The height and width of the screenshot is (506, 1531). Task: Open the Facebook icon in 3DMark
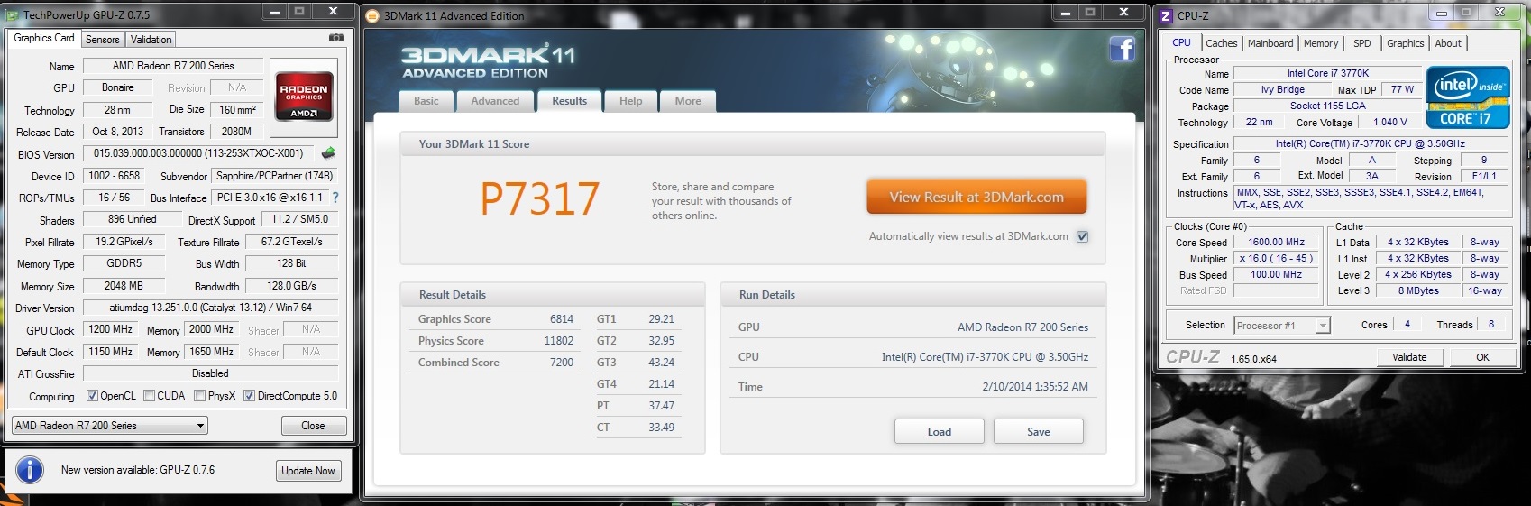coord(1122,49)
